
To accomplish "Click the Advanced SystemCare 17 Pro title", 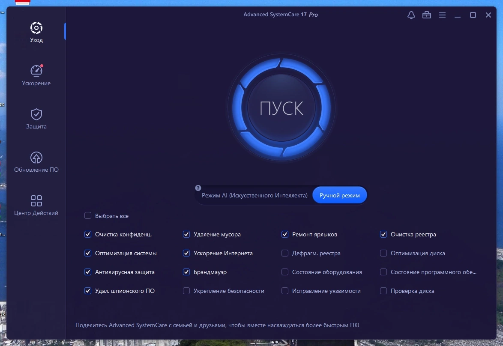I will [x=280, y=15].
